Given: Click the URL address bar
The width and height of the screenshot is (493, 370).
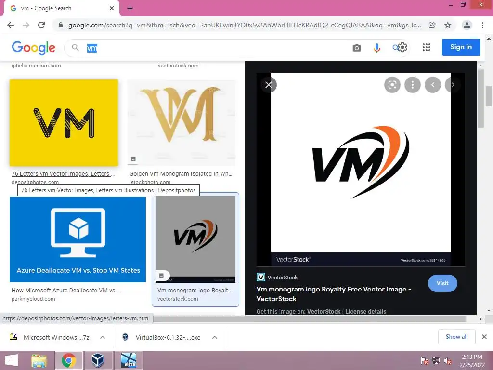Looking at the screenshot, I should [x=244, y=25].
